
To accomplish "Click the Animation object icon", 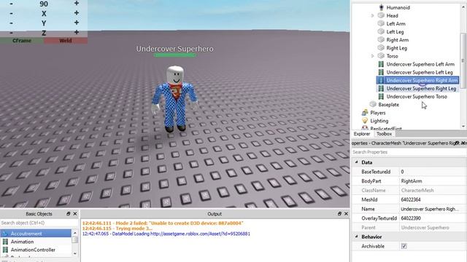I will coord(5,242).
